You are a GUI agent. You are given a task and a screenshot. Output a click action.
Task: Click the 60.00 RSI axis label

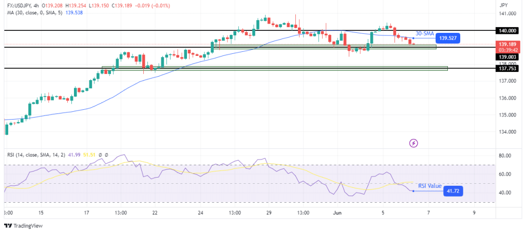[x=506, y=174]
